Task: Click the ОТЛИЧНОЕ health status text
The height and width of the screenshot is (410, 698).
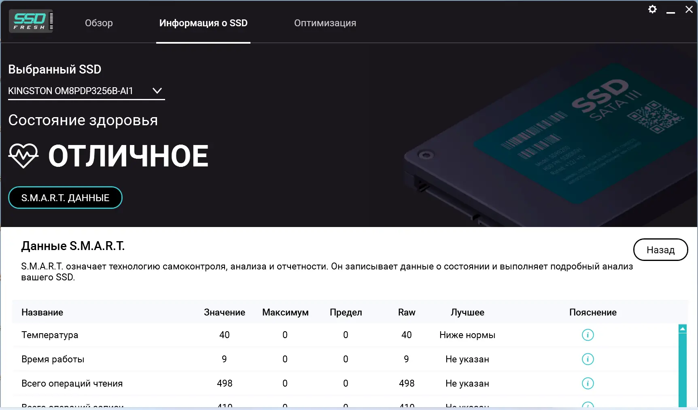Action: pos(128,156)
